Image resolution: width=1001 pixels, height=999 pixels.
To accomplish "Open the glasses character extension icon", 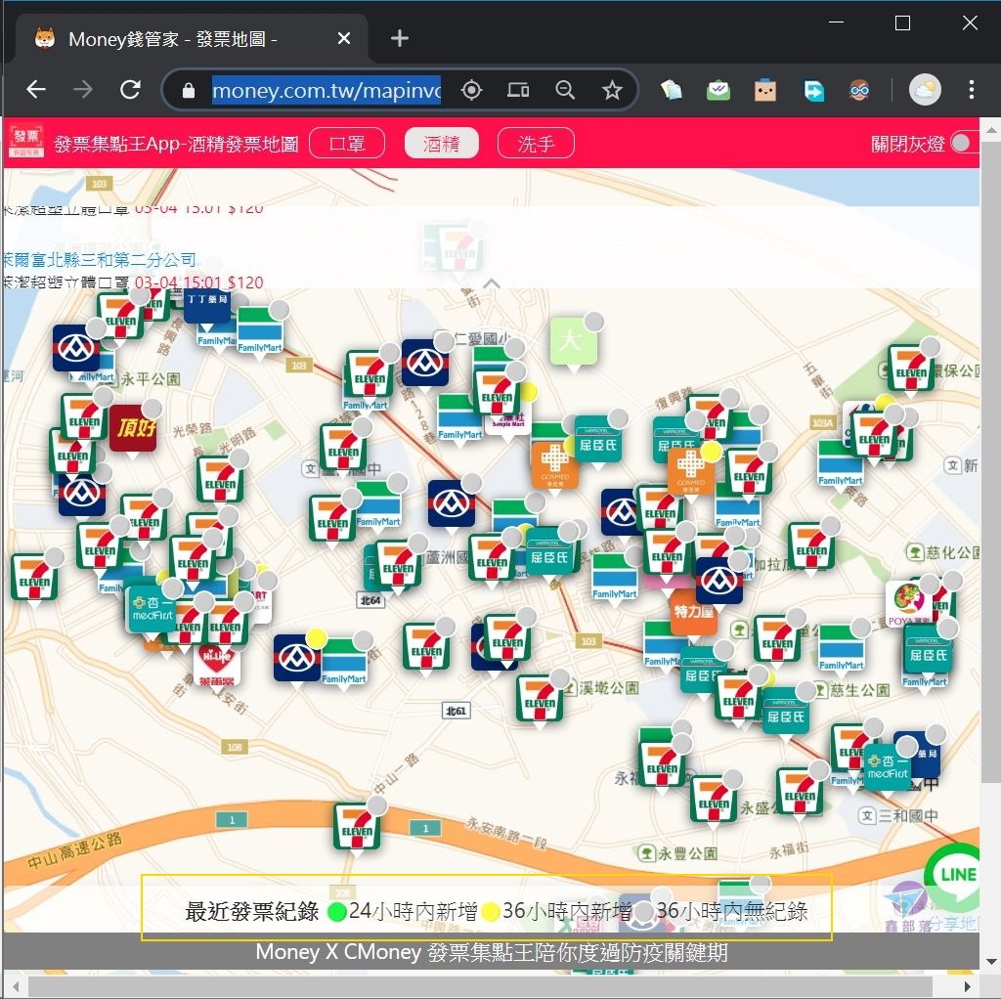I will click(x=859, y=90).
